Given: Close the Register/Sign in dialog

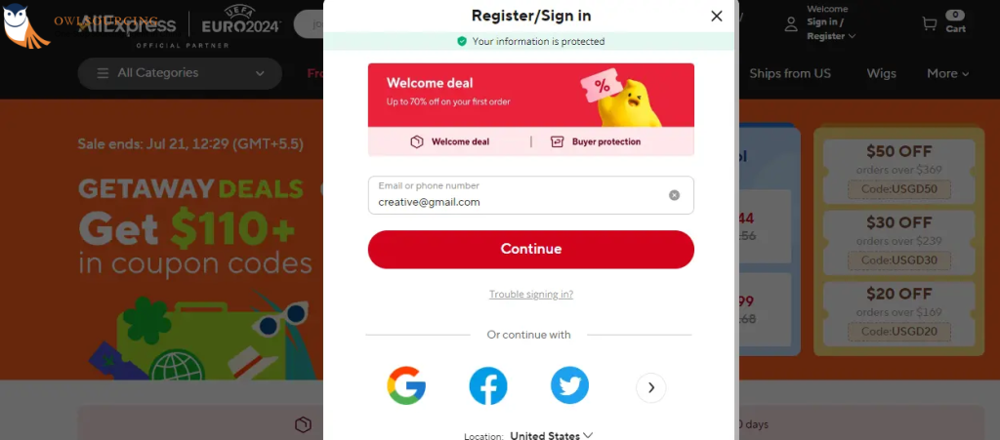Looking at the screenshot, I should [x=717, y=16].
